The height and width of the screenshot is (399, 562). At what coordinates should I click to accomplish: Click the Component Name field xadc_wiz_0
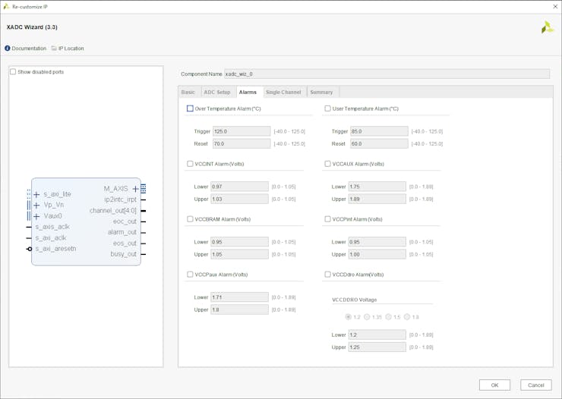point(387,74)
